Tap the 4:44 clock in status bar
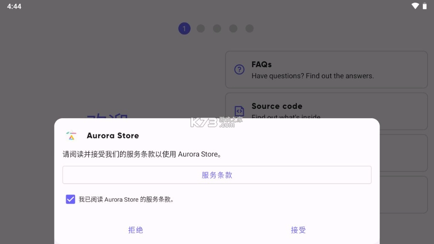 pyautogui.click(x=14, y=6)
